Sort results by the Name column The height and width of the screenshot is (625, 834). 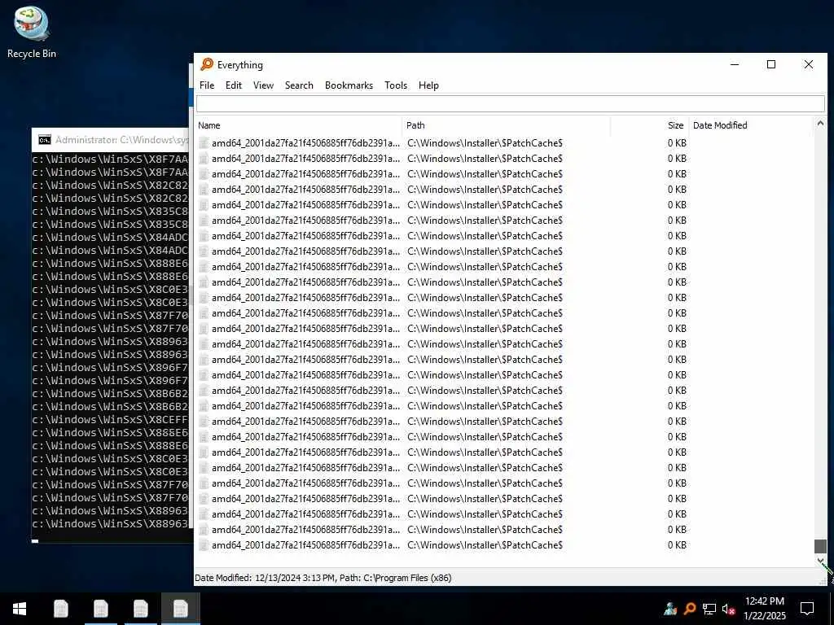coord(298,125)
